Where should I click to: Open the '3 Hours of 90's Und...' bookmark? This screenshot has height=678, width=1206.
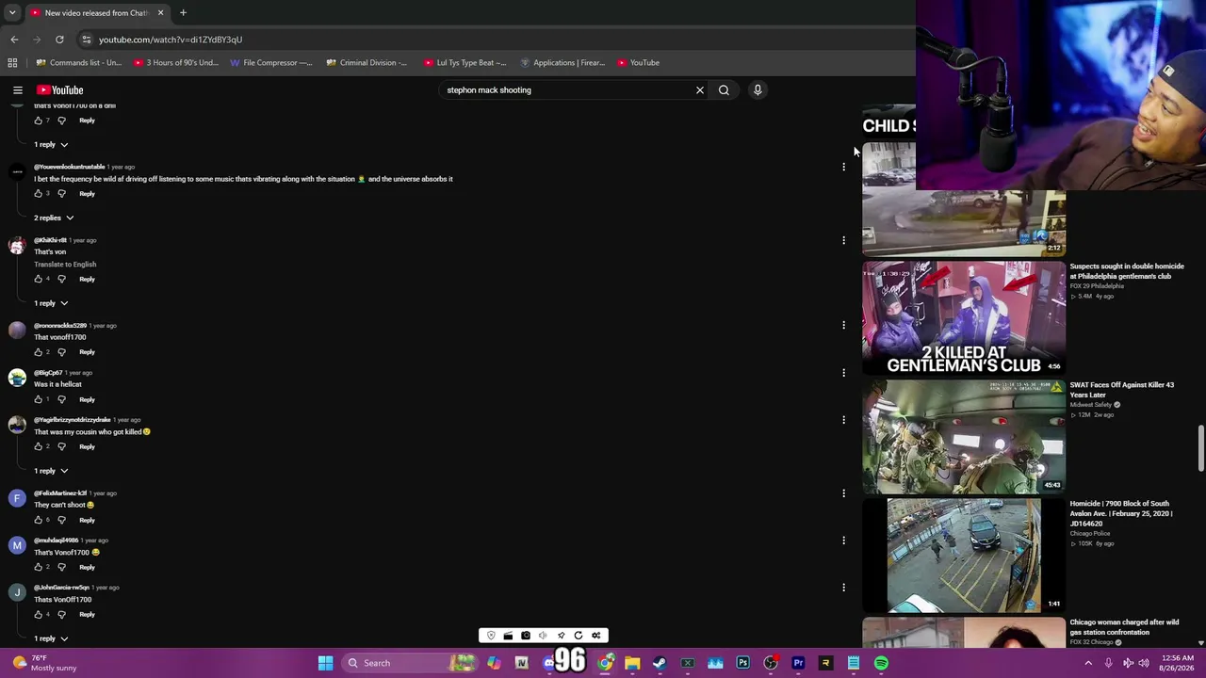[x=176, y=63]
